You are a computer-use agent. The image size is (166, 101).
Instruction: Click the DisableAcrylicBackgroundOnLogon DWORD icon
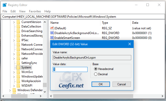click(x=52, y=33)
